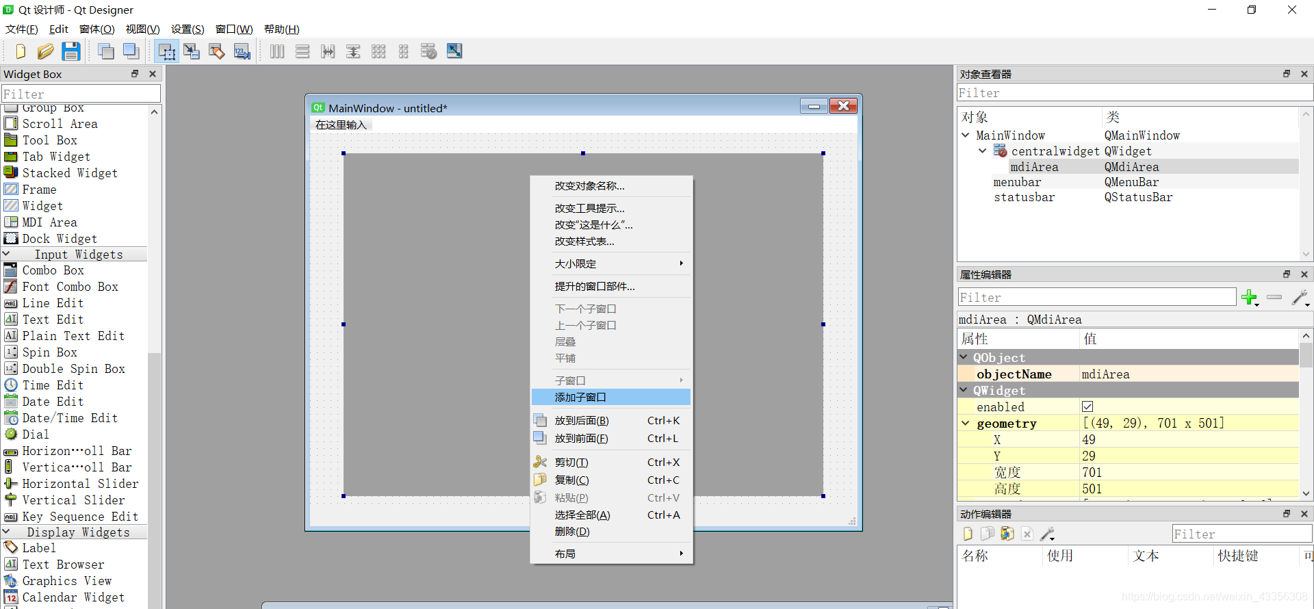Choose 删除(D) from context menu
1314x609 pixels.
tap(611, 531)
